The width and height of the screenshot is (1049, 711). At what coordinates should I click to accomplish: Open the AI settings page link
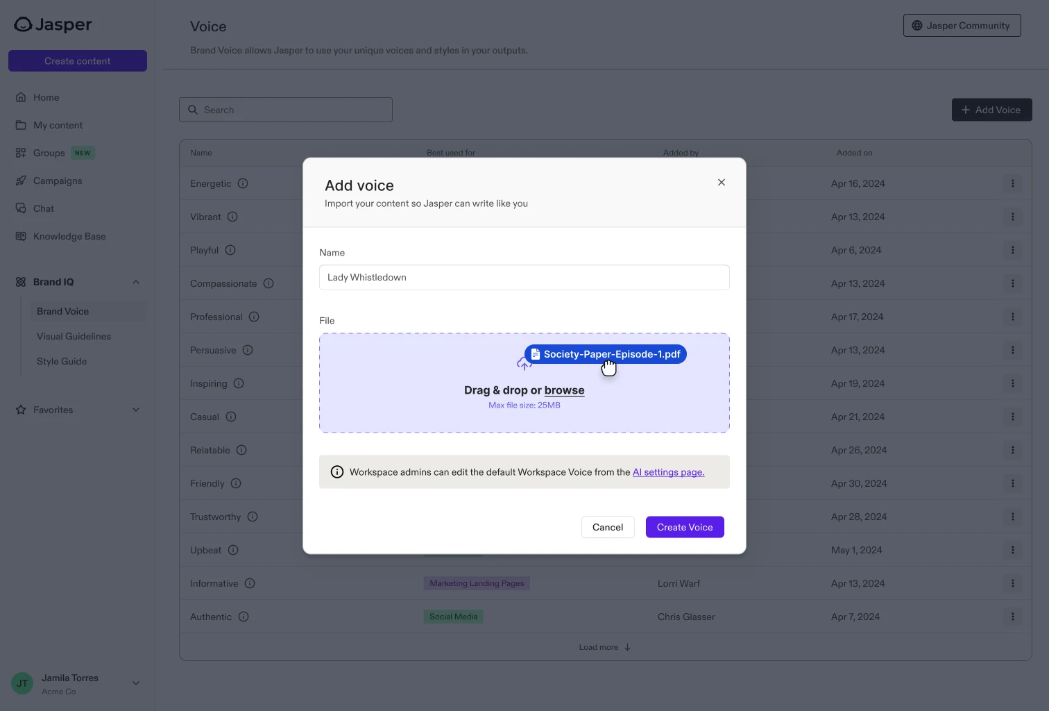(x=668, y=472)
